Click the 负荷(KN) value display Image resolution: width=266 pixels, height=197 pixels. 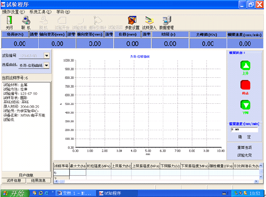coord(20,43)
